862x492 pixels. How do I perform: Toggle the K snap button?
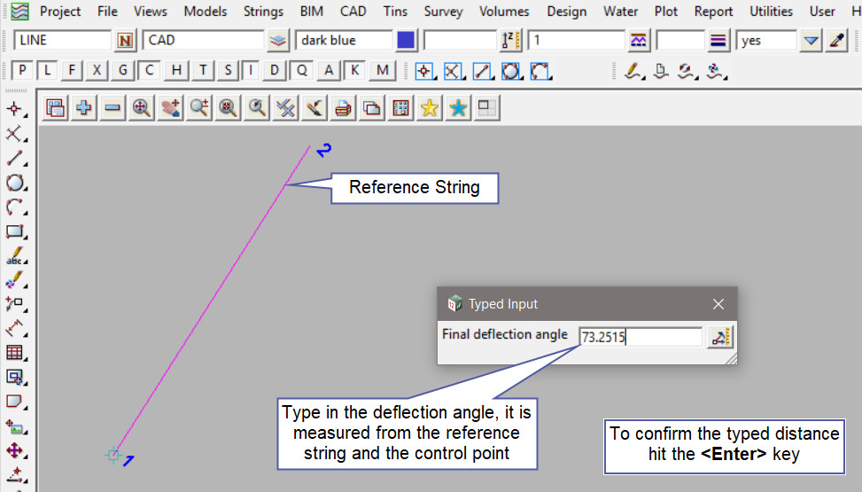click(354, 70)
